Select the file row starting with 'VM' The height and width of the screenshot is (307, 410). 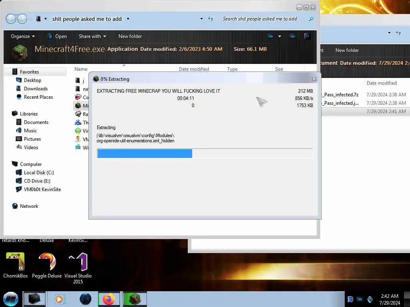point(81,139)
